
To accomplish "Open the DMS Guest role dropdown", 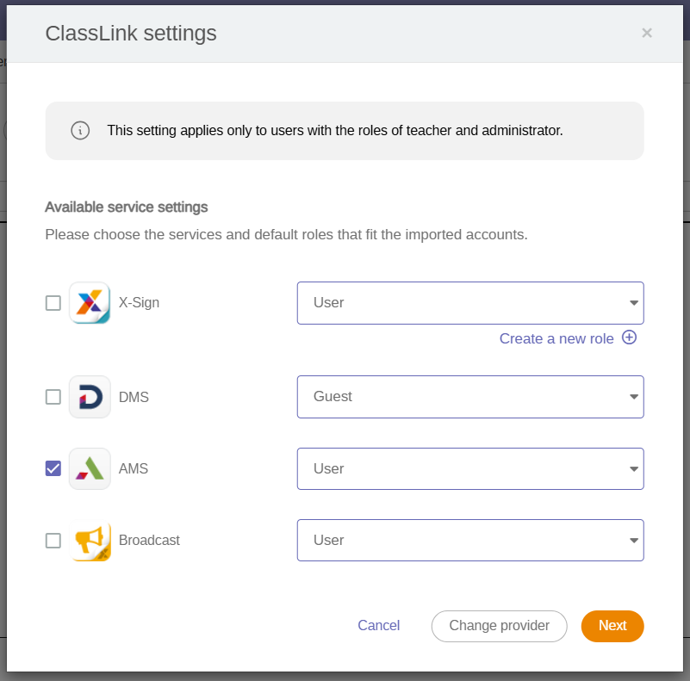I will (x=470, y=397).
